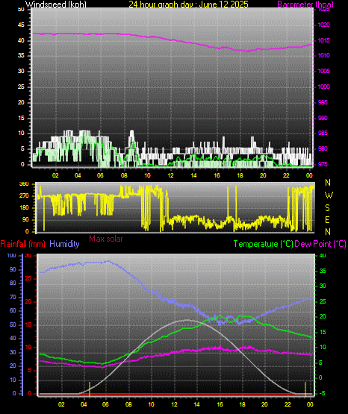
Task: Select the red 5 rainfall scale value
Action: pos(29,371)
